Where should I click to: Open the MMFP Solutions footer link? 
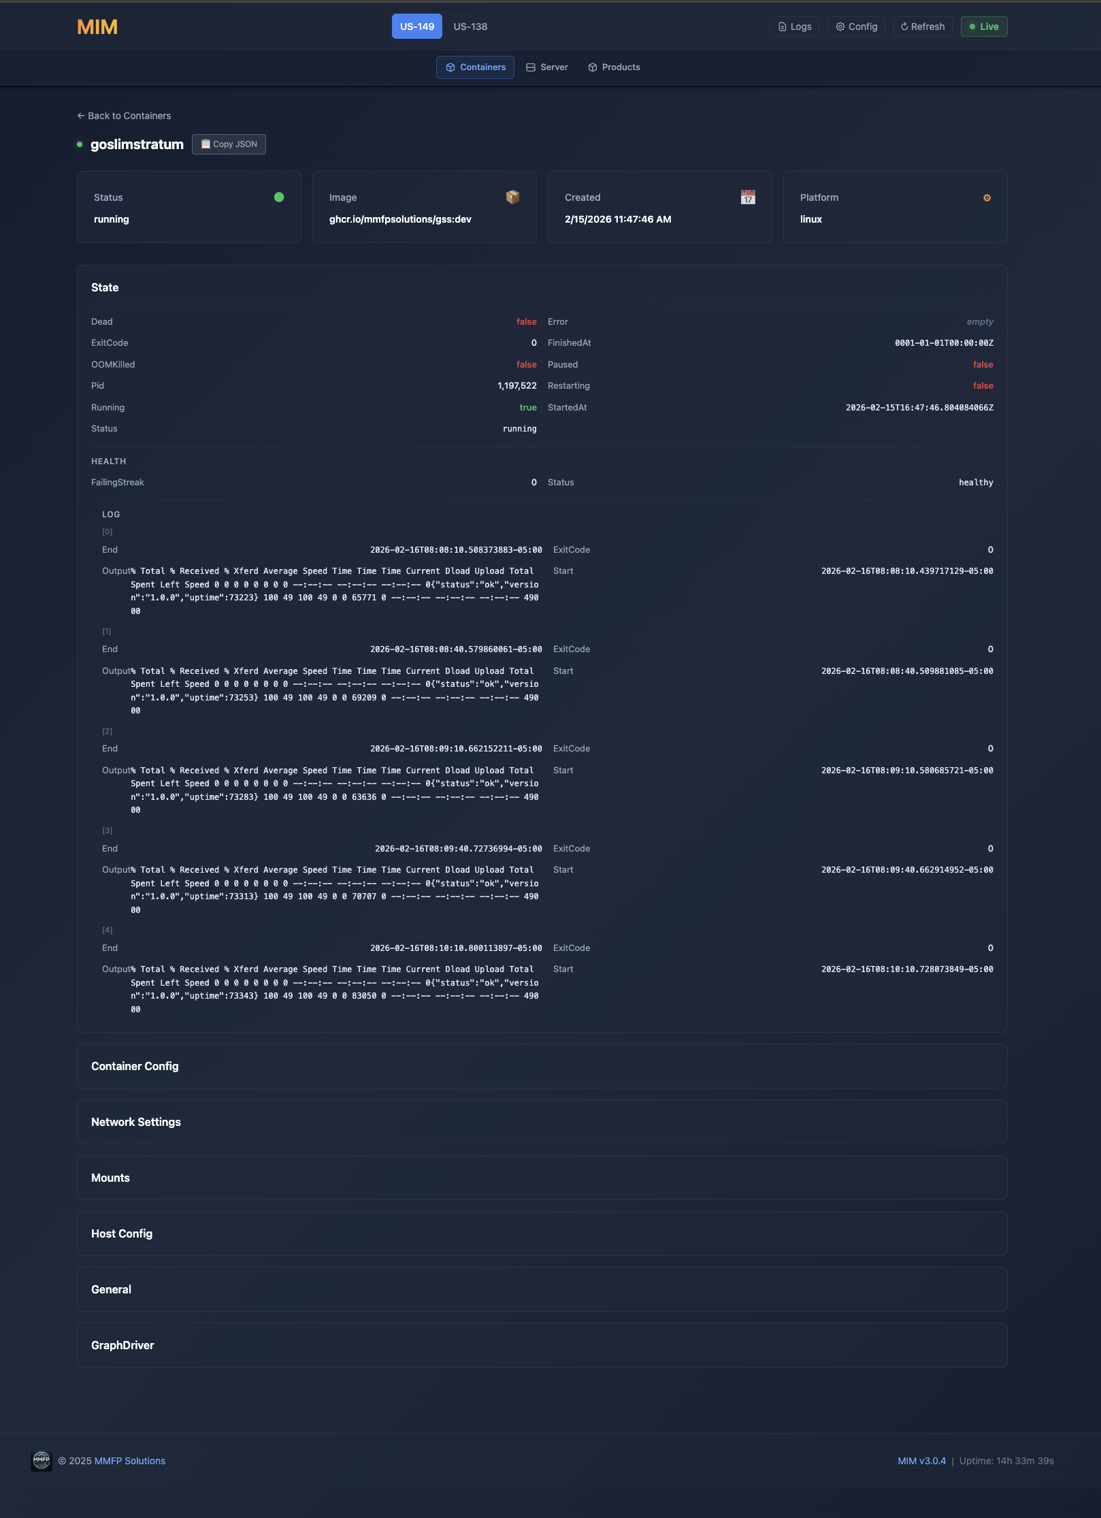tap(129, 1460)
